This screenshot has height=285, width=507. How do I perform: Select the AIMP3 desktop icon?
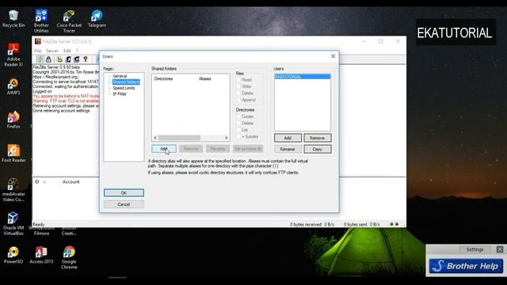point(13,86)
